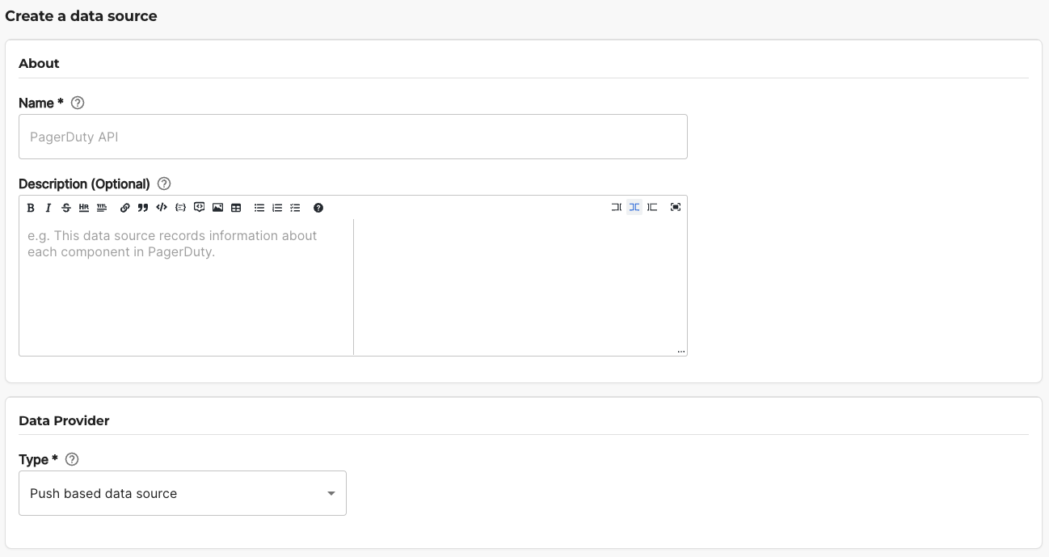This screenshot has width=1049, height=557.
Task: Apply italic formatting in the description editor
Action: click(x=48, y=207)
